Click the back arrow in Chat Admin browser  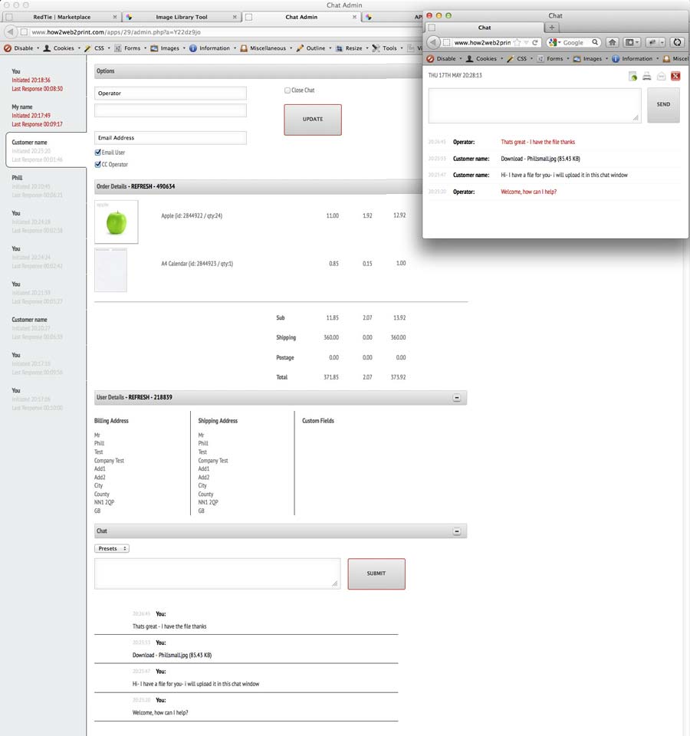11,32
